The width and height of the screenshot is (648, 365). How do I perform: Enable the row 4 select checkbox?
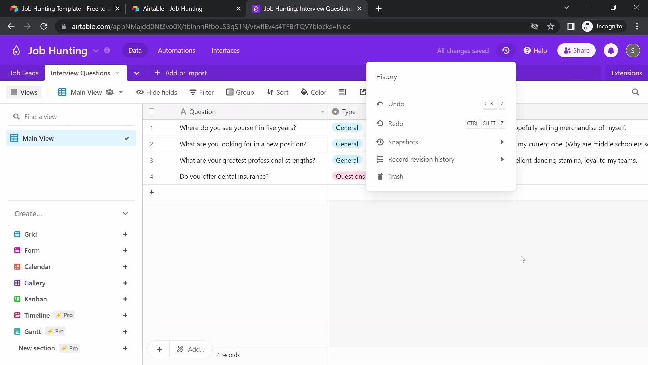point(151,176)
